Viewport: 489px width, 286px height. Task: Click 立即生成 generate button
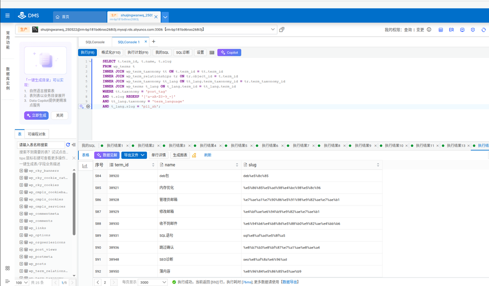(36, 116)
